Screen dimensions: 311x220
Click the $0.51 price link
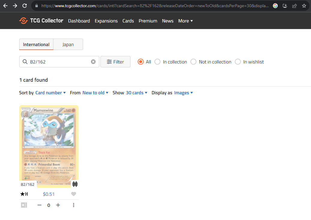pos(49,194)
